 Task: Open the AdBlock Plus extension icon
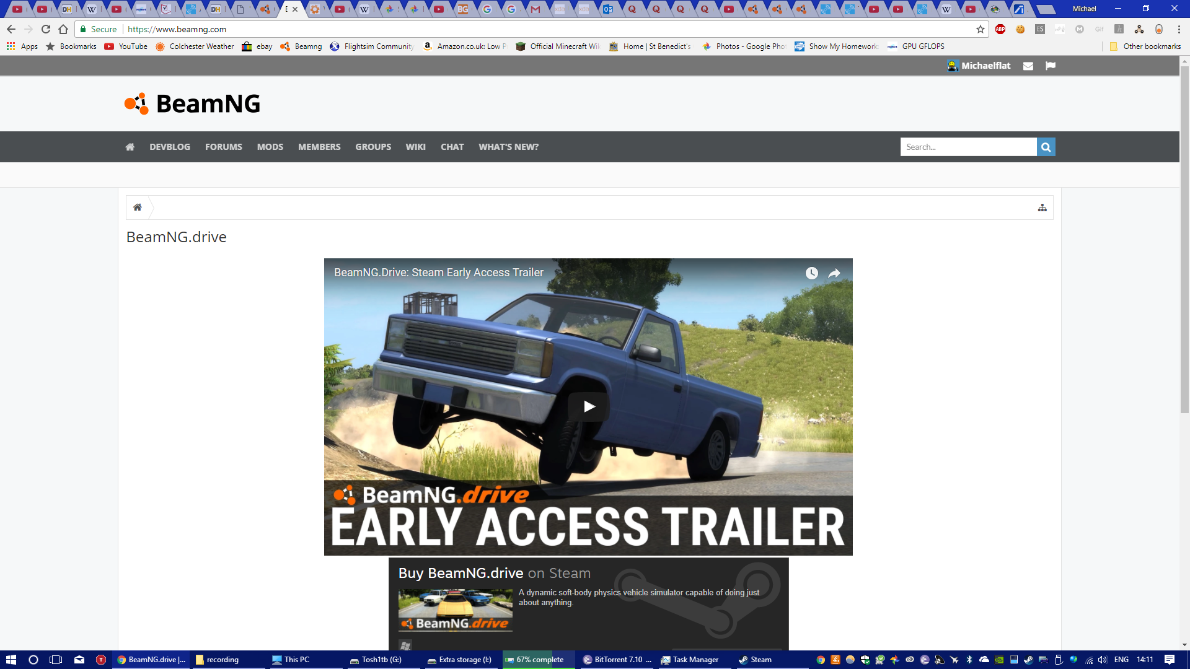(1000, 29)
